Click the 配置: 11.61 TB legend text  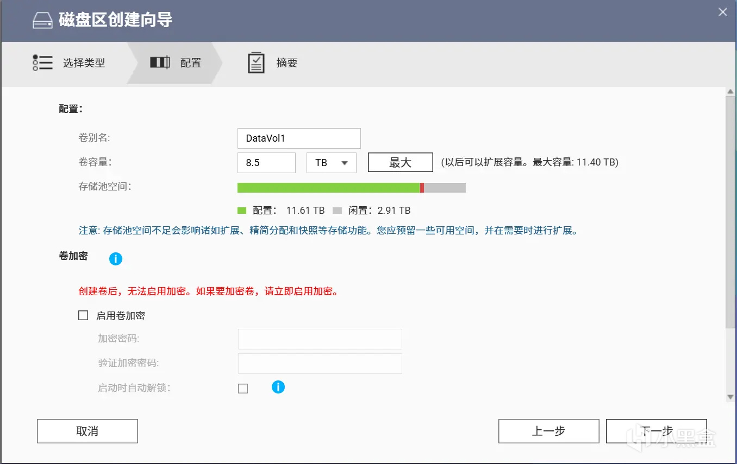[289, 211]
